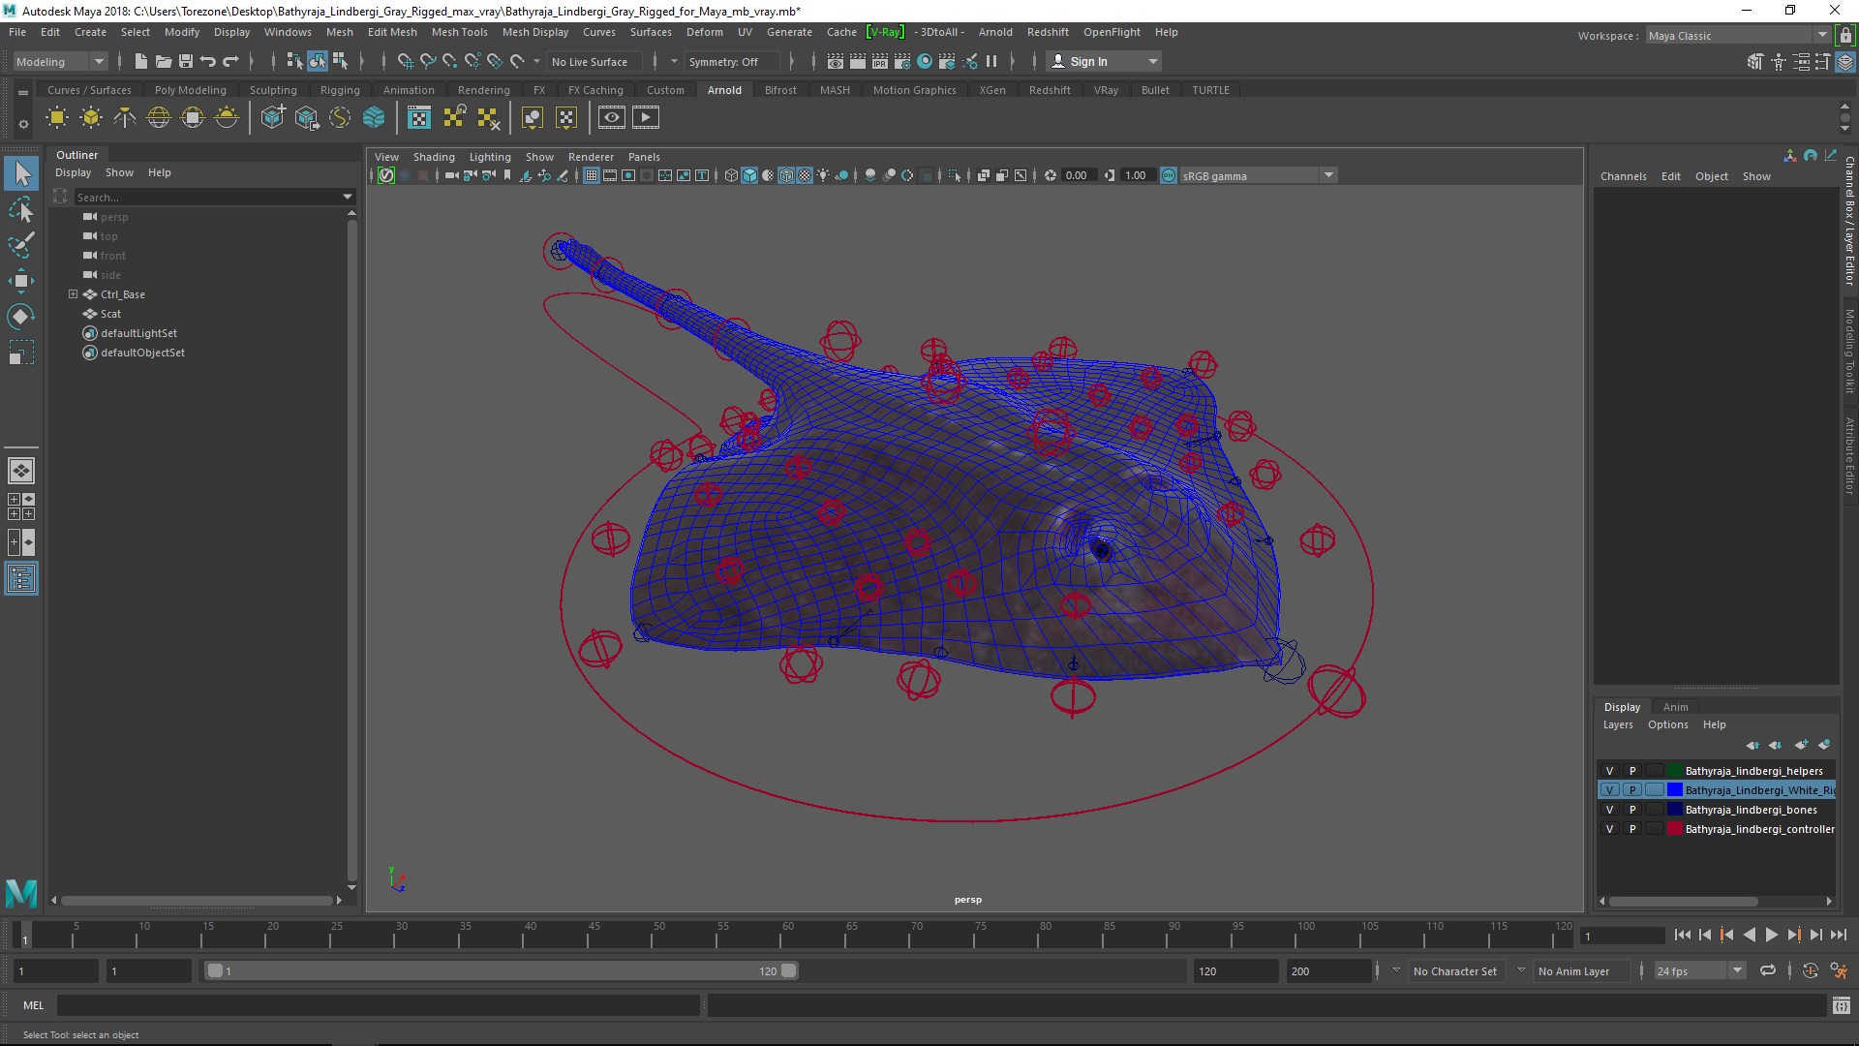1859x1046 pixels.
Task: Toggle visibility V of Bathyraja_lindbergi_bones layer
Action: (x=1610, y=810)
